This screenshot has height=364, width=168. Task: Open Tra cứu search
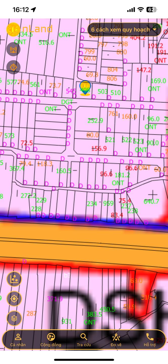click(84, 340)
